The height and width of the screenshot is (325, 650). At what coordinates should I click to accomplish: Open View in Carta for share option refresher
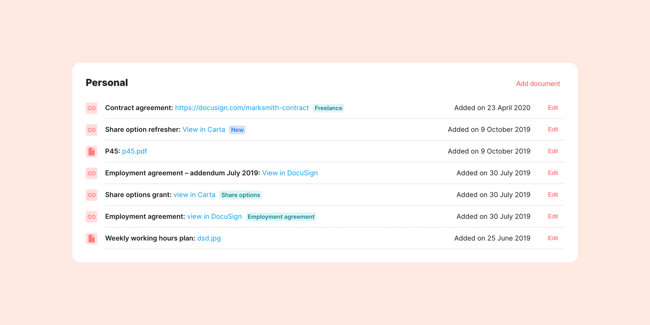(204, 130)
